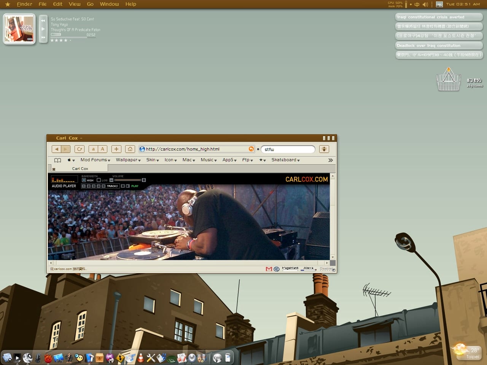
Task: Expand the Ftp bookmark folder
Action: (247, 160)
